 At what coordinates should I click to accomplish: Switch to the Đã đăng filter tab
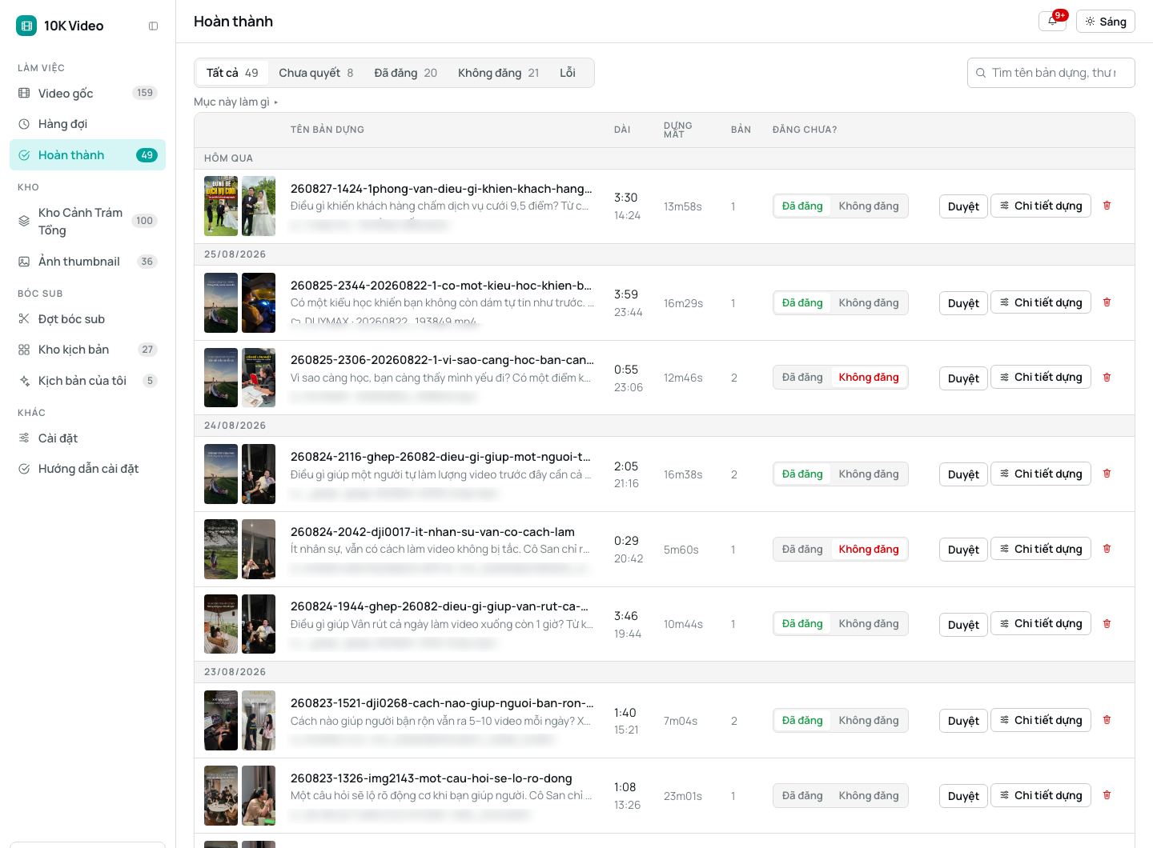tap(406, 73)
